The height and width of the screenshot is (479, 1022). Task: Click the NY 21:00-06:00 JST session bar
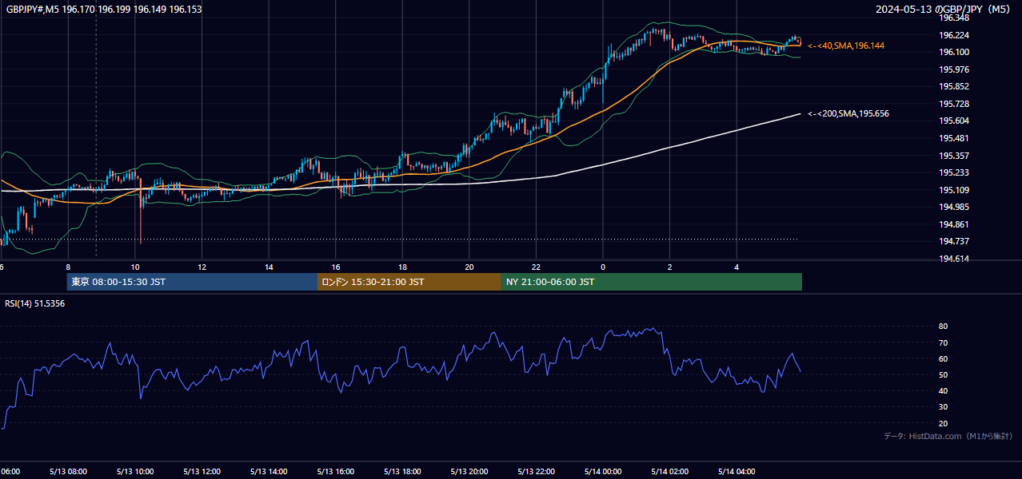[x=652, y=282]
